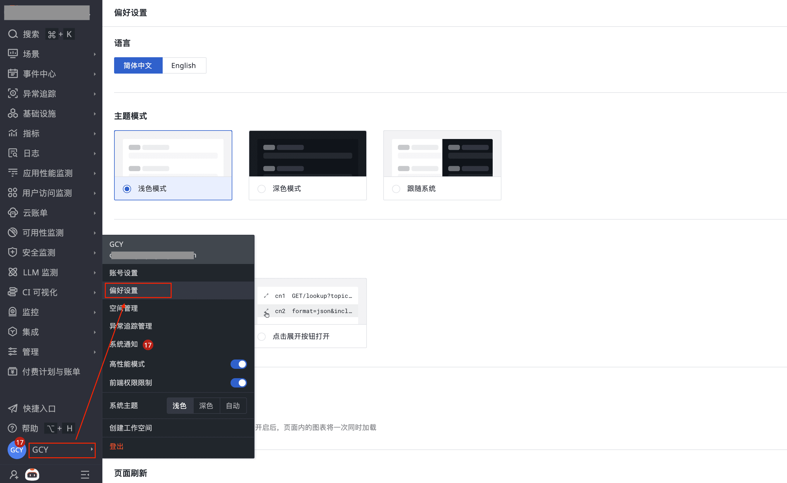Screen dimensions: 787x483
Task: Expand the 场景 submenu arrow
Action: pyautogui.click(x=95, y=54)
